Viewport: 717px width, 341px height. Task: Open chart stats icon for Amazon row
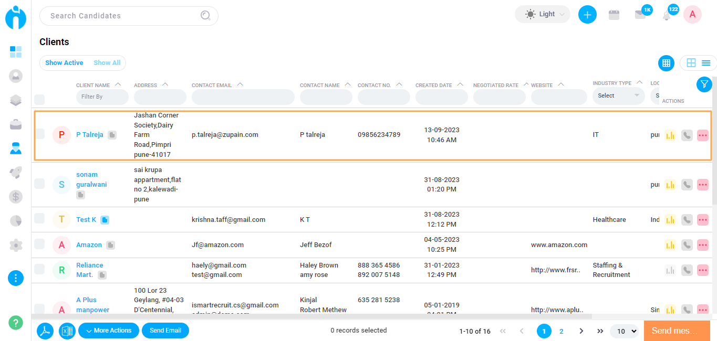[670, 245]
